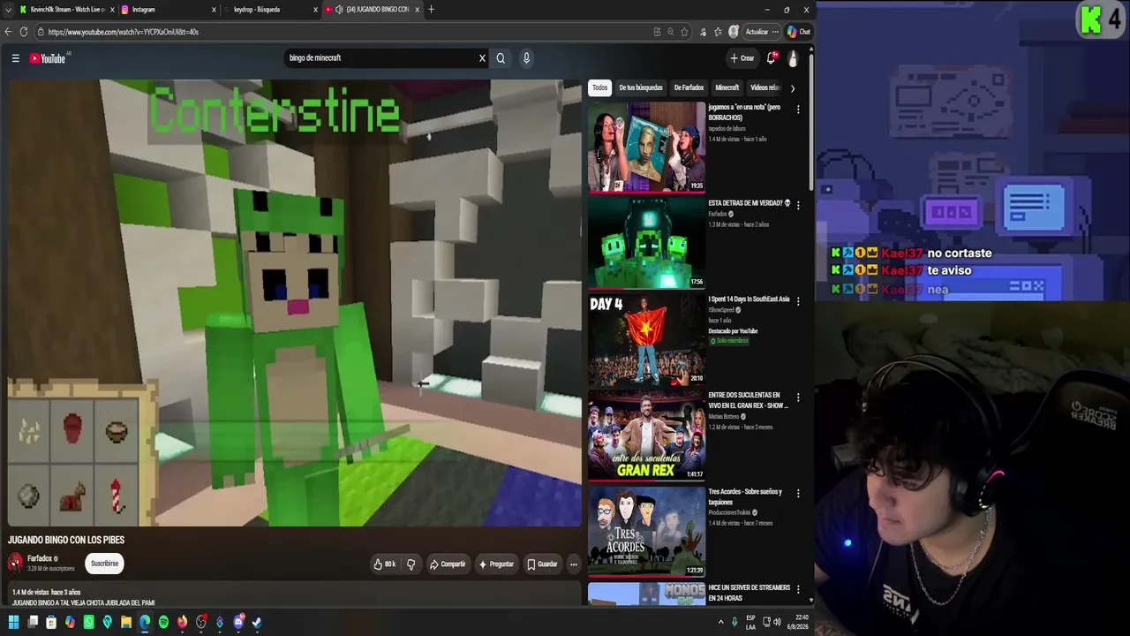Open the YouTube account avatar menu

tap(793, 58)
